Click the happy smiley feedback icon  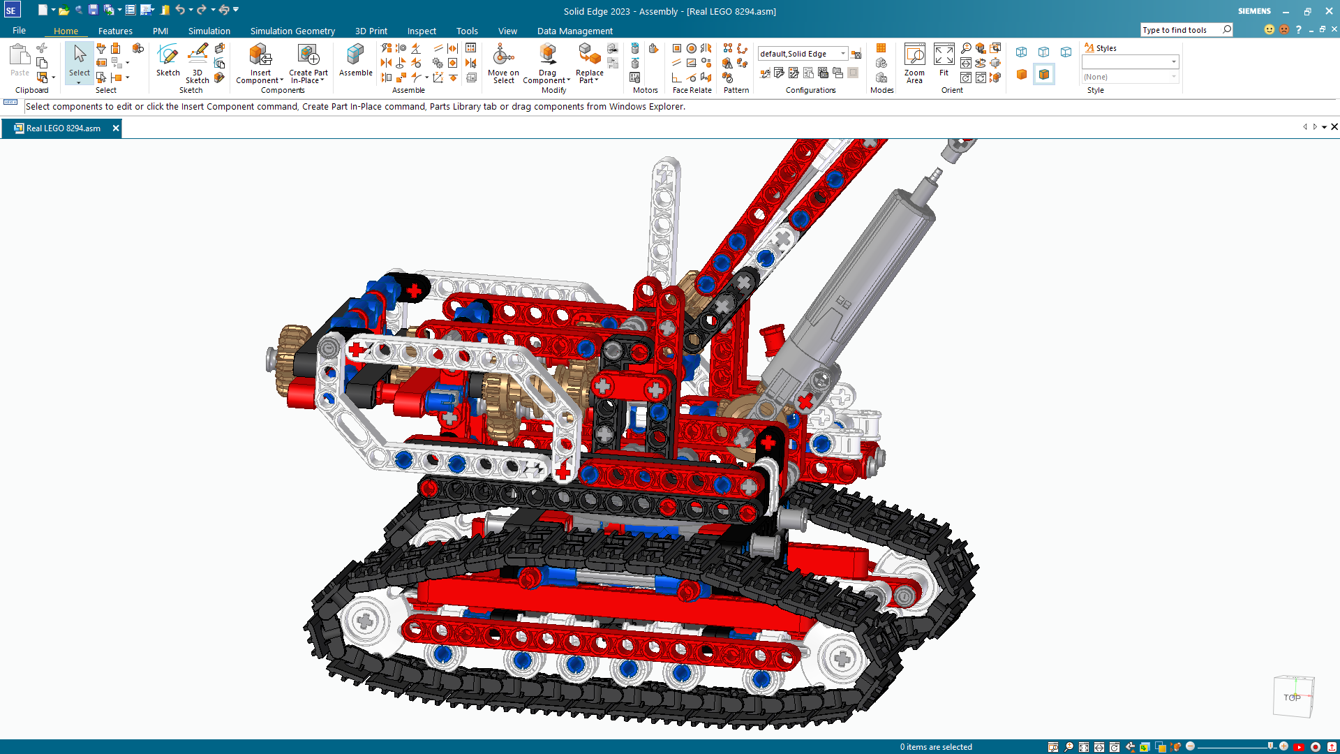coord(1269,29)
